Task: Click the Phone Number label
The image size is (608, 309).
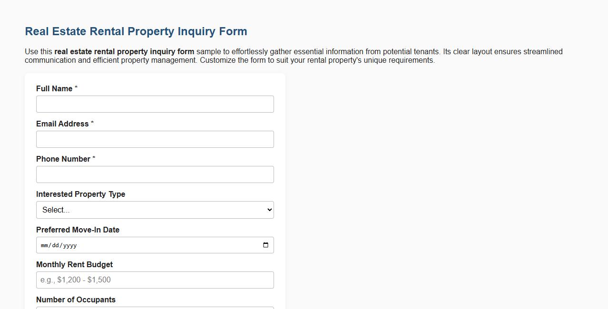Action: coord(62,159)
